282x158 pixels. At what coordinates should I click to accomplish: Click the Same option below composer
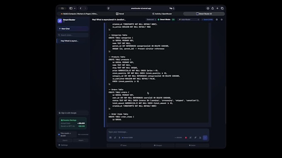(124, 145)
